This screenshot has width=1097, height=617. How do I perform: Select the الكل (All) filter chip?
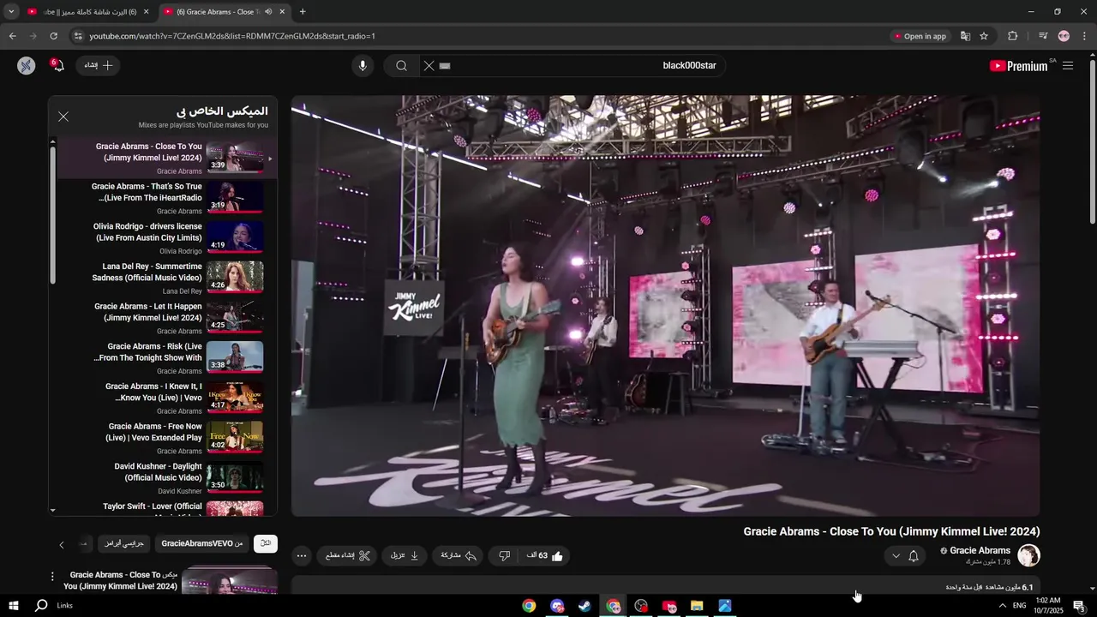pos(266,543)
